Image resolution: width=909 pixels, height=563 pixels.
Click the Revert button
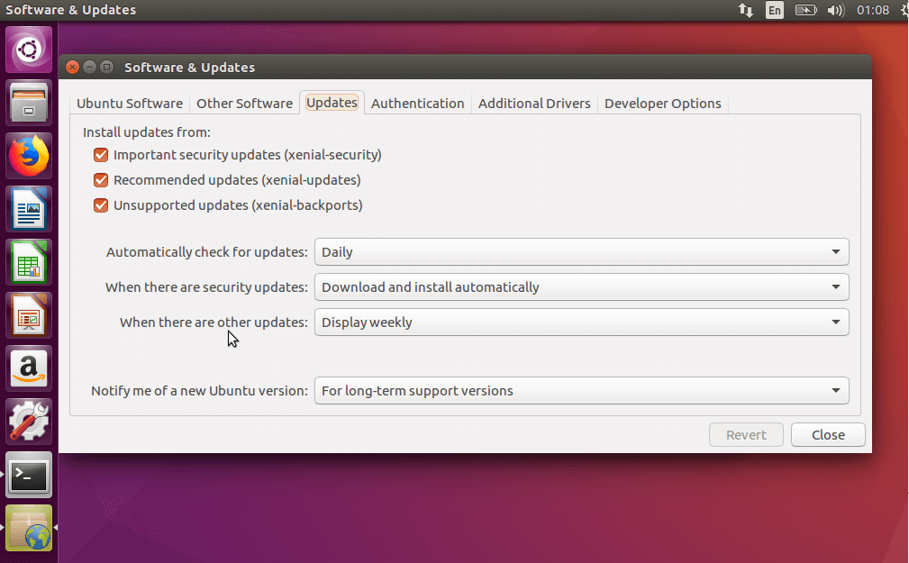(746, 434)
